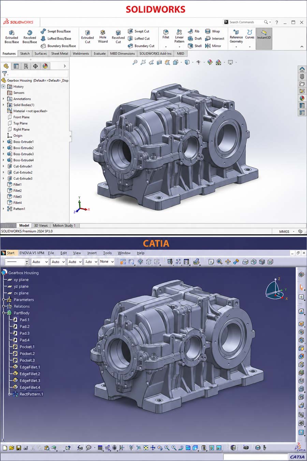This screenshot has width=307, height=461.
Task: Switch to the Surfaces ribbon tab
Action: pos(41,54)
